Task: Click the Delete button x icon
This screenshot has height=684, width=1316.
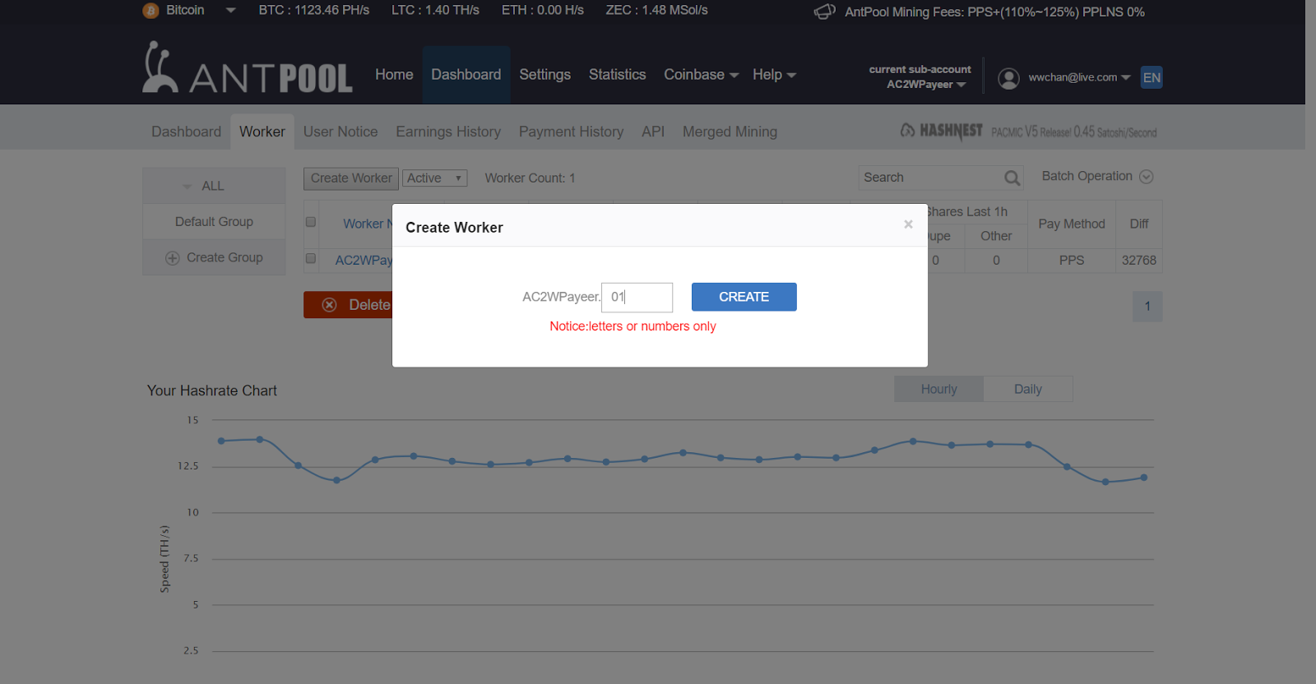Action: point(329,305)
